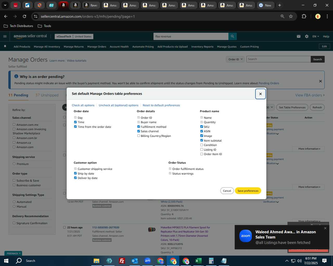Click the zoom magnifier in address bar
Image resolution: width=333 pixels, height=266 pixels.
click(x=283, y=16)
